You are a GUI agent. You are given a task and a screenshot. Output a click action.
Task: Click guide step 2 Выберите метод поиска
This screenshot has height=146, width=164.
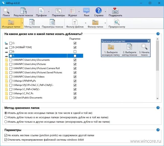coord(129,50)
